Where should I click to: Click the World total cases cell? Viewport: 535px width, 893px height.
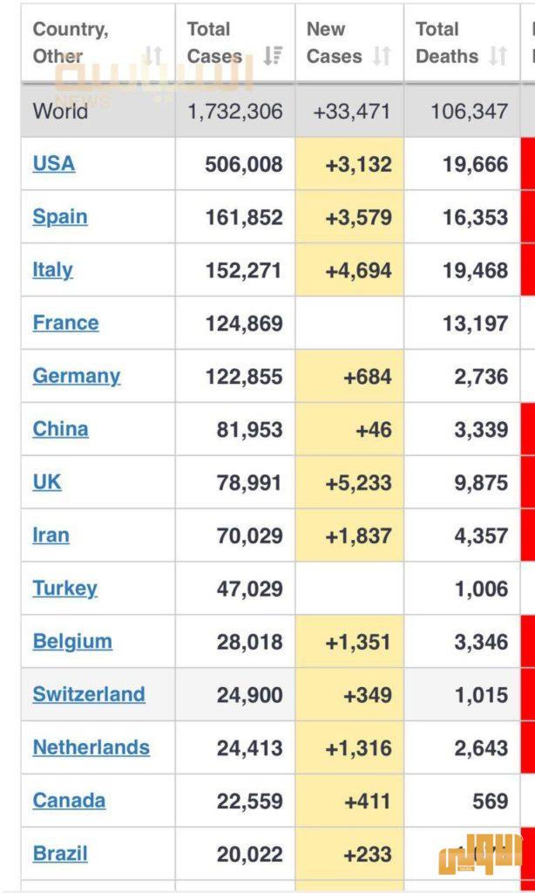pos(235,112)
